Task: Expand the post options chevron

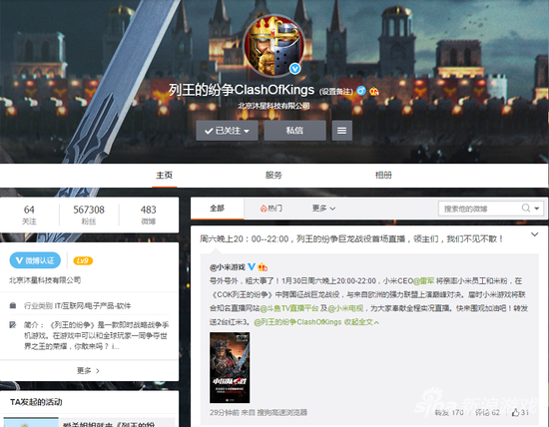Action: (x=534, y=234)
